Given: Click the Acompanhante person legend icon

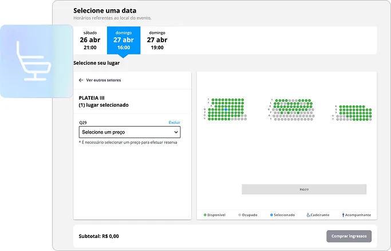Looking at the screenshot, I should tap(343, 215).
